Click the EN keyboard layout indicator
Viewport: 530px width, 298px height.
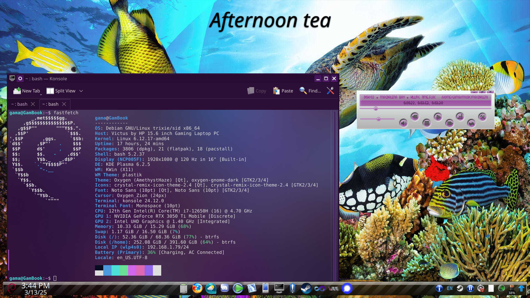click(x=449, y=288)
